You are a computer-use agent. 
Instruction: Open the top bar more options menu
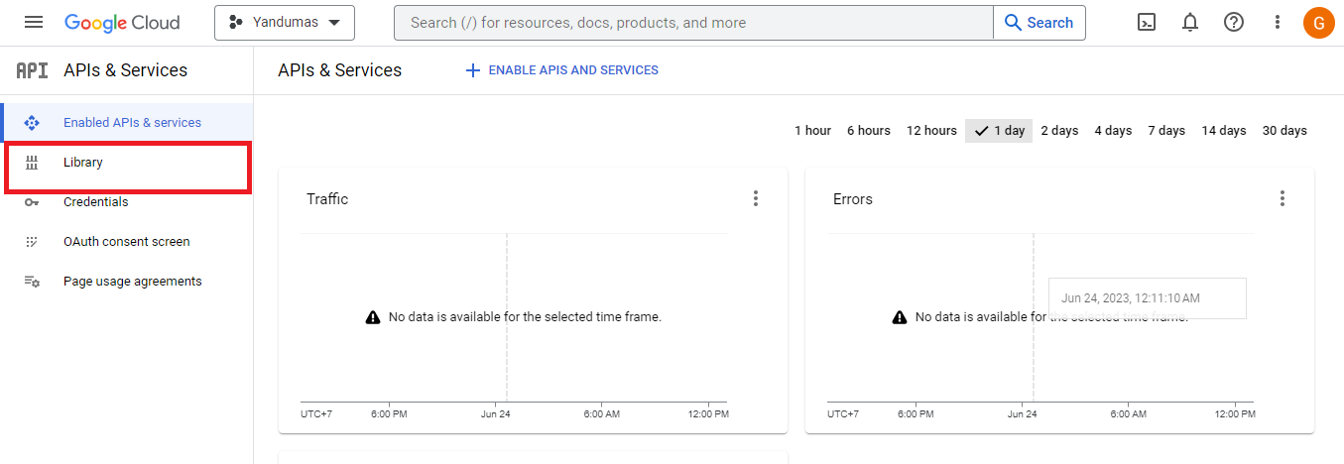click(1277, 22)
